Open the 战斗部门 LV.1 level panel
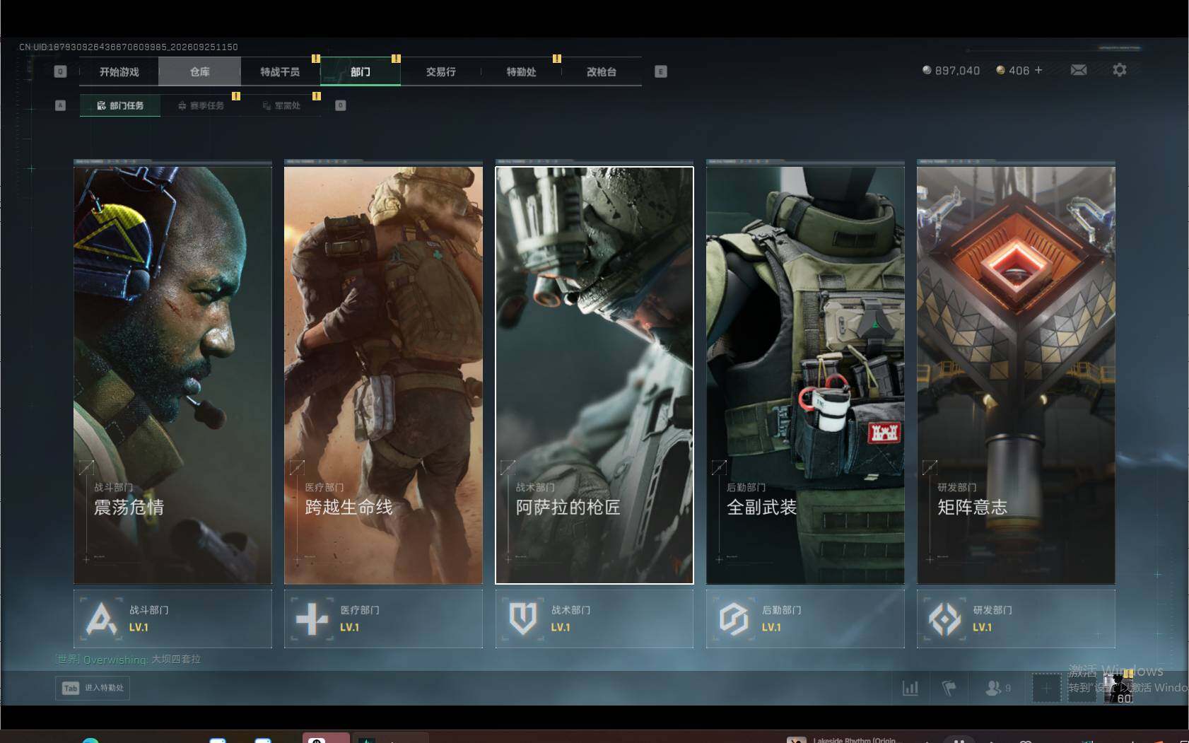This screenshot has height=743, width=1189. tap(172, 619)
